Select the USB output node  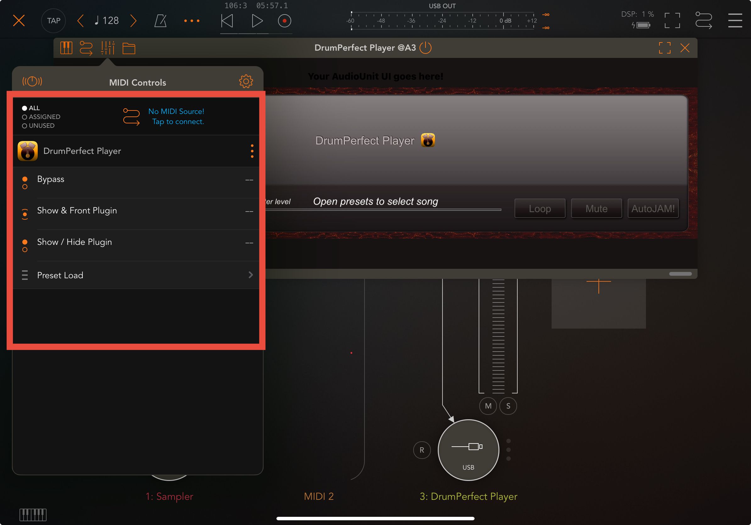click(468, 450)
